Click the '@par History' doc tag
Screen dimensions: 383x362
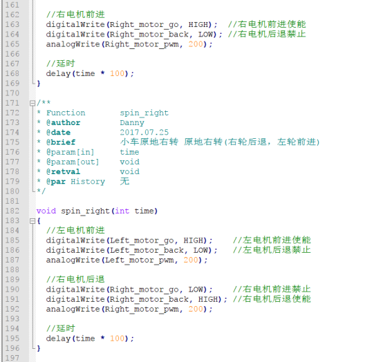coord(76,182)
